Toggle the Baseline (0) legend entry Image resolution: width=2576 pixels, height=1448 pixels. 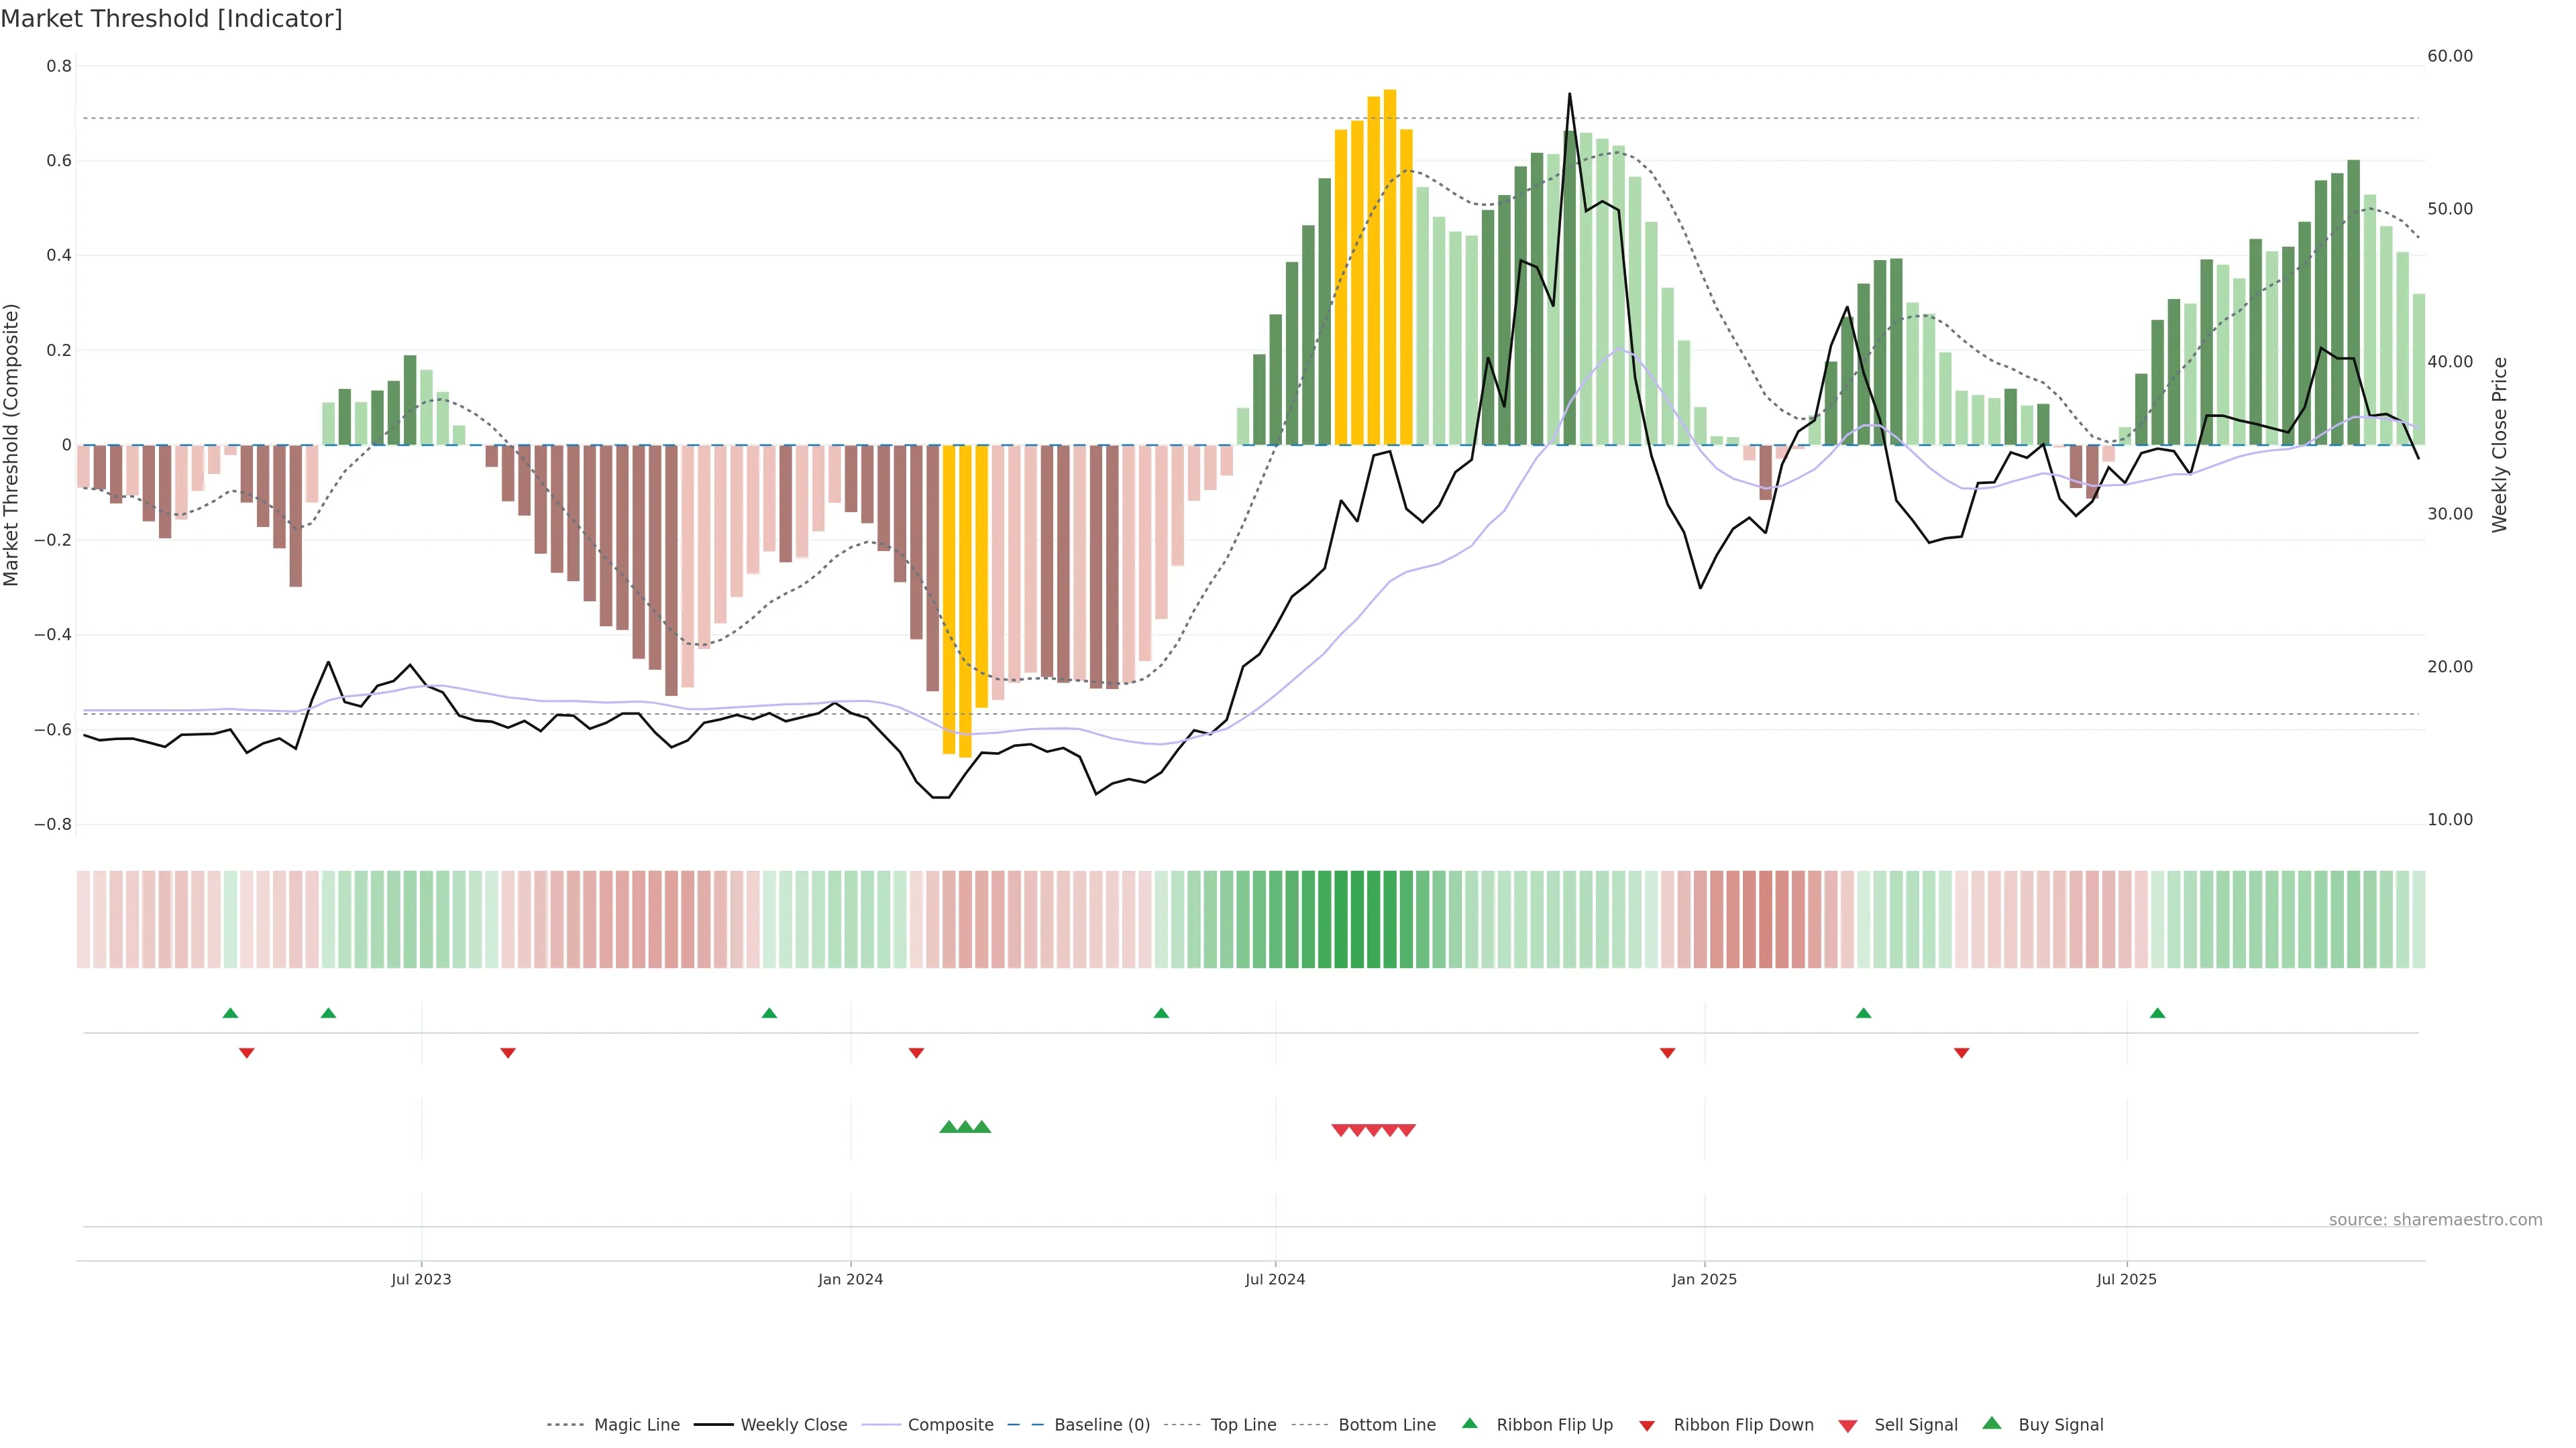[x=1101, y=1425]
